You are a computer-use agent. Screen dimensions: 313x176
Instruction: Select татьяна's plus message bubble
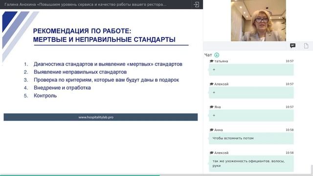251,69
